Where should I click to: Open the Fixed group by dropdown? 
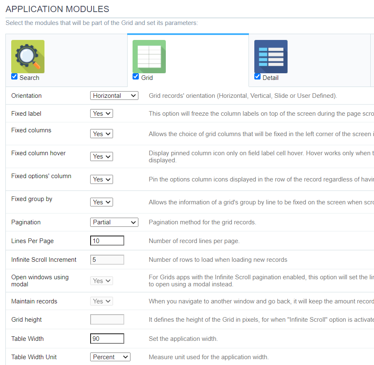coord(101,202)
